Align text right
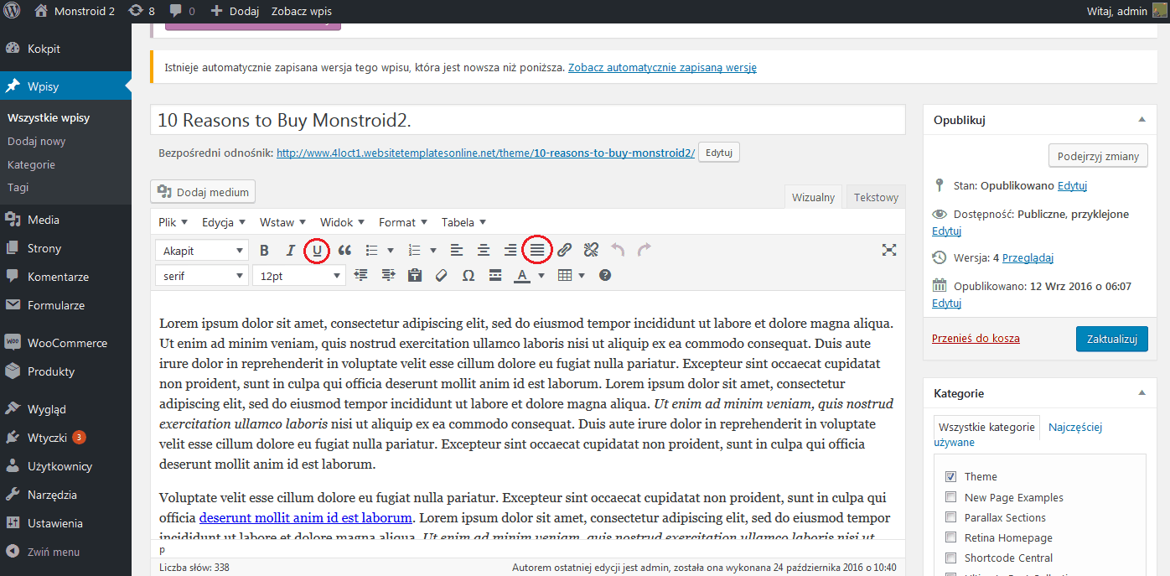1170x576 pixels. 510,250
